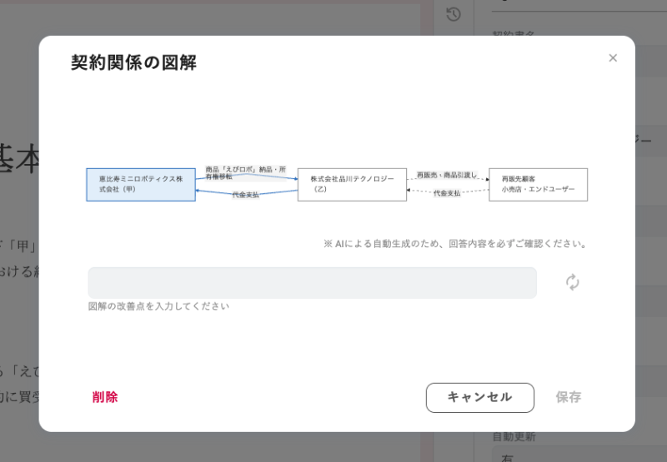This screenshot has height=462, width=667.
Task: Select the 株式会社品川テクノロジー node
Action: [x=351, y=184]
